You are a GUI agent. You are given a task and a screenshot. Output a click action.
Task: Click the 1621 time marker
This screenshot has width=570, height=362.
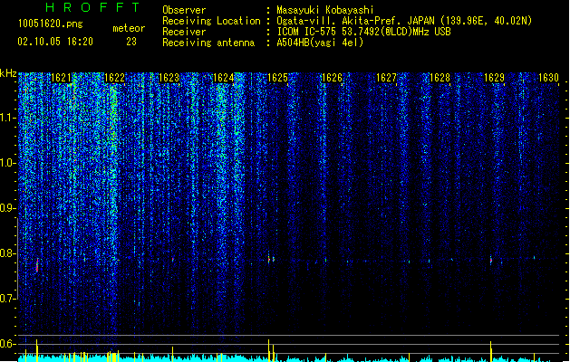[x=61, y=78]
